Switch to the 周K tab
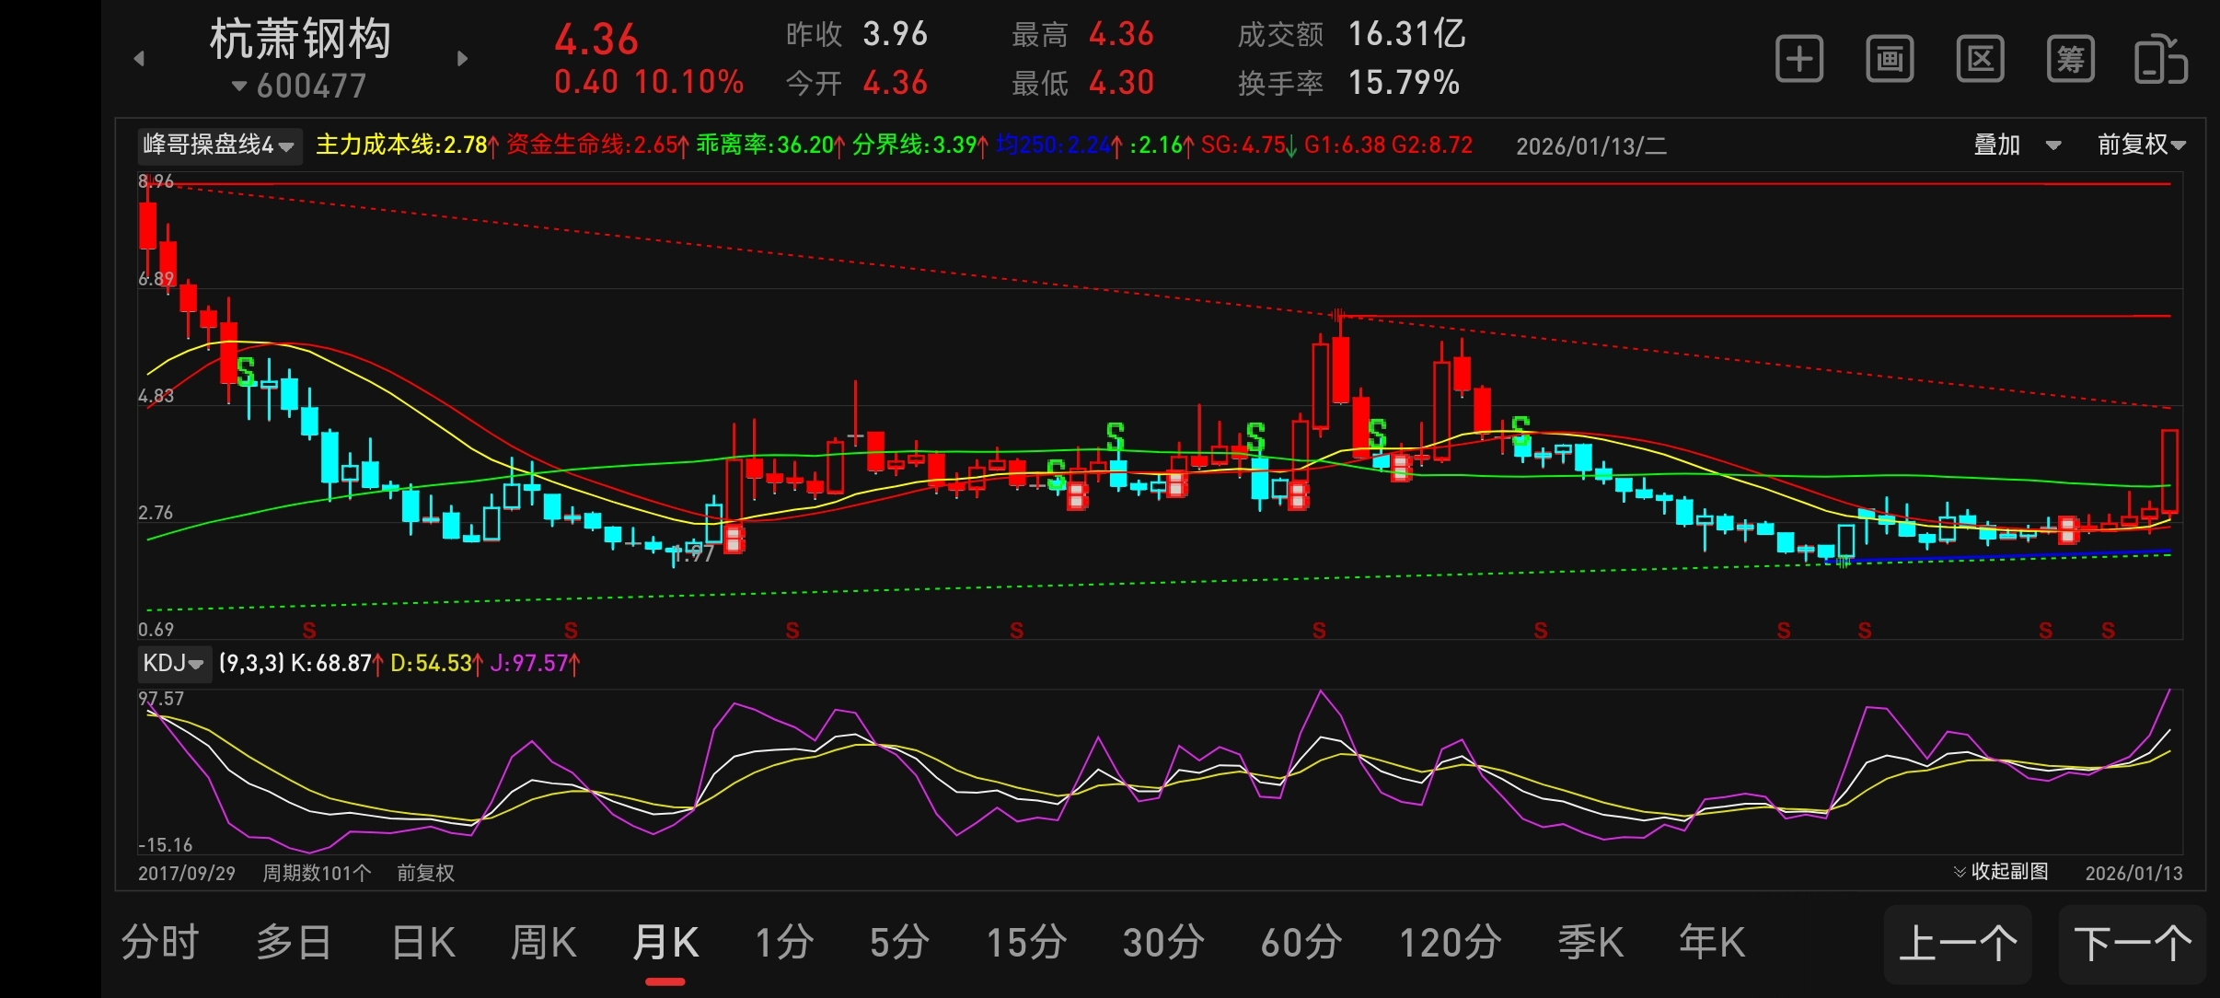The image size is (2220, 998). click(x=543, y=943)
